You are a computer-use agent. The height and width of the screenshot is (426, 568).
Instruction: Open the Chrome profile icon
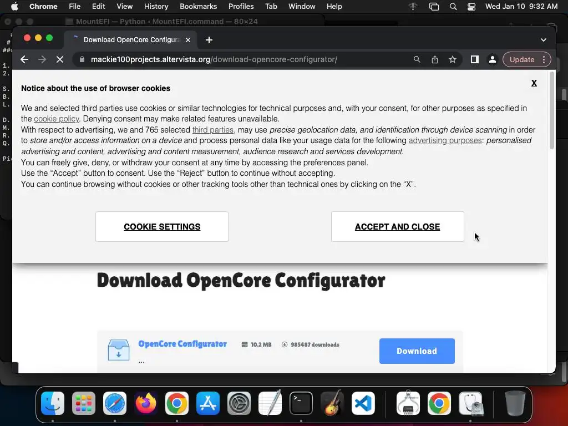point(493,59)
